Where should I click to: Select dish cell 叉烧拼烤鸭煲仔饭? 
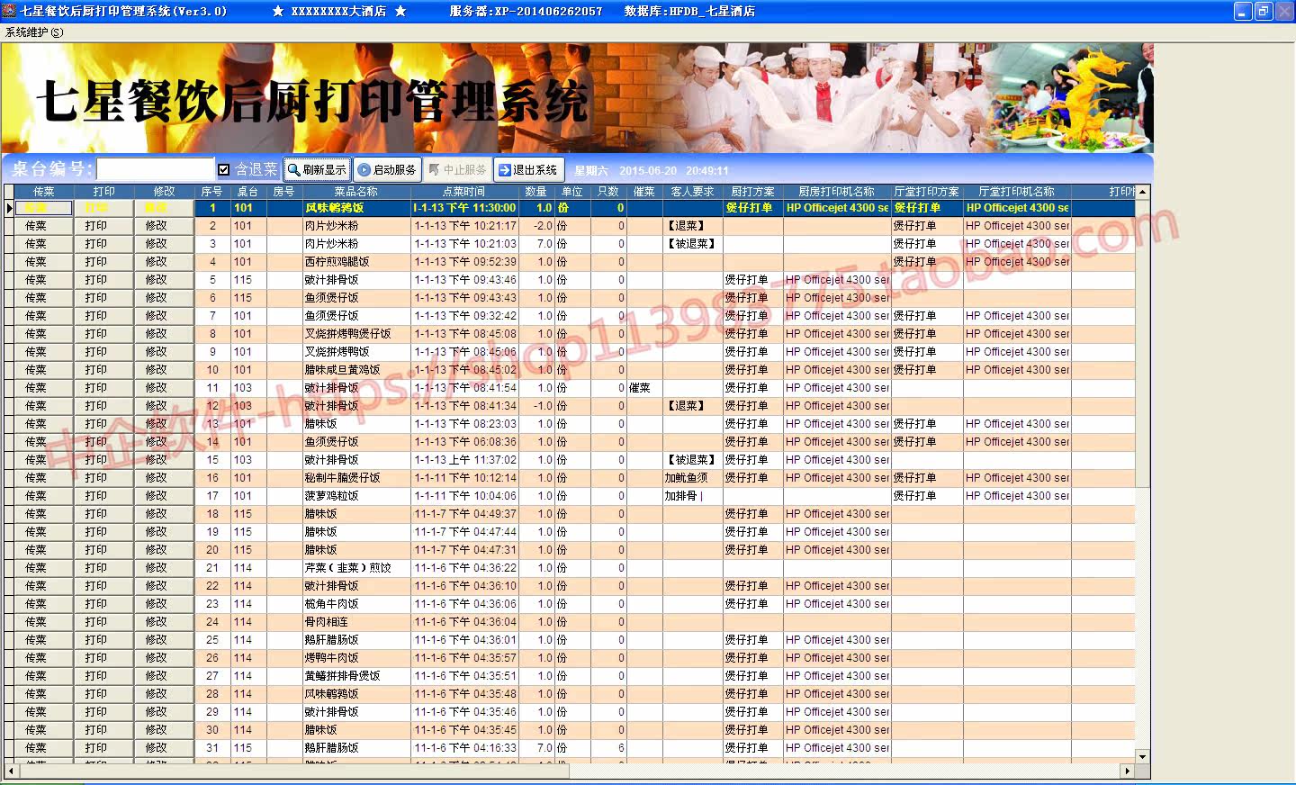click(x=356, y=334)
